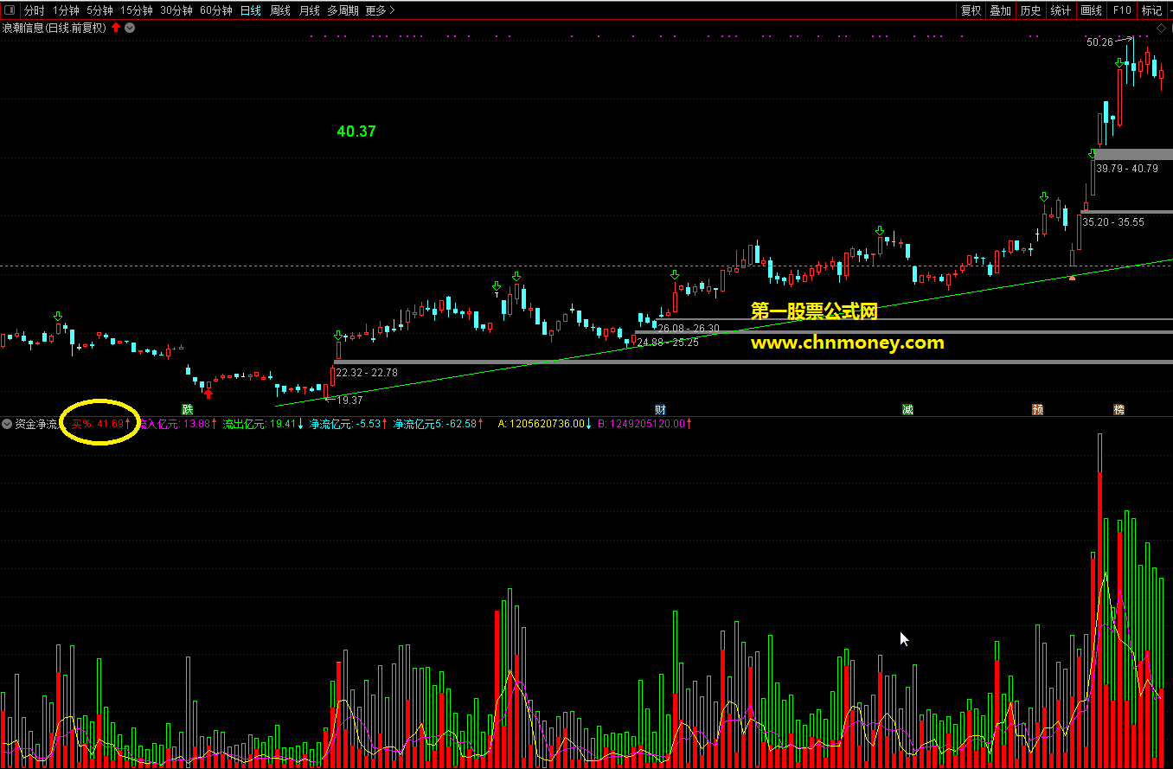Switch to the 分时 intraday view
The height and width of the screenshot is (769, 1173).
pos(34,10)
